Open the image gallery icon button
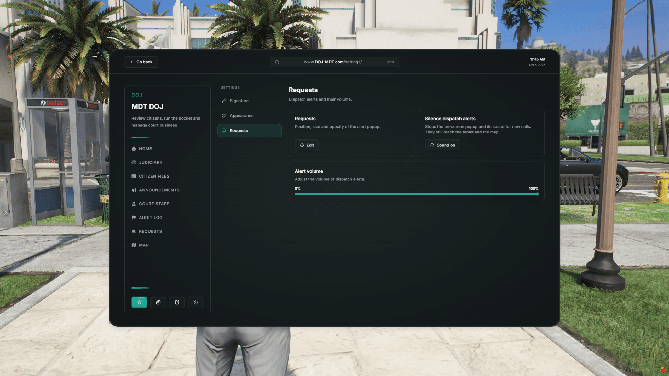The height and width of the screenshot is (376, 669). (x=158, y=302)
